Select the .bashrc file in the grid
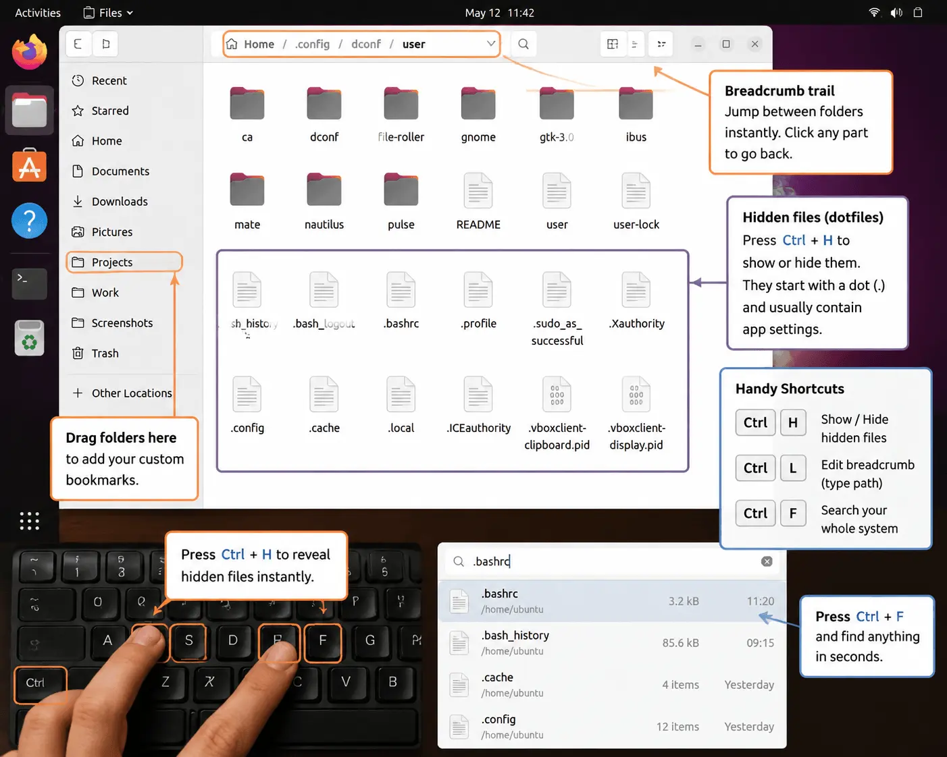Viewport: 947px width, 757px height. tap(401, 300)
